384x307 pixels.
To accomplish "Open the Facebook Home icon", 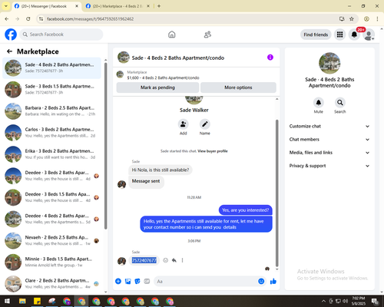I will point(172,35).
